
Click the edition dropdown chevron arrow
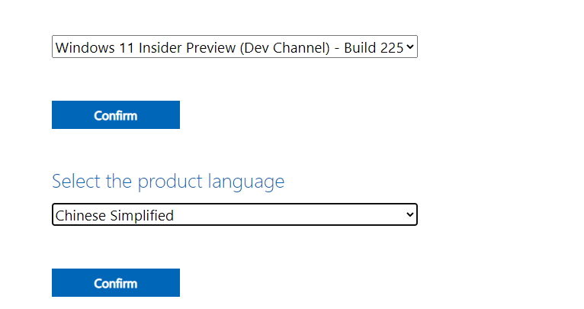pos(410,47)
